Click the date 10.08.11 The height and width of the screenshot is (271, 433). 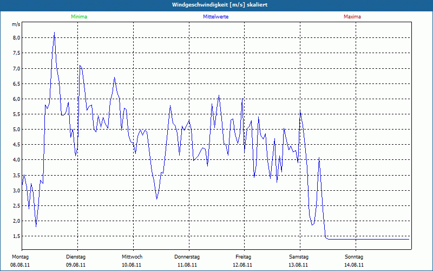click(132, 265)
